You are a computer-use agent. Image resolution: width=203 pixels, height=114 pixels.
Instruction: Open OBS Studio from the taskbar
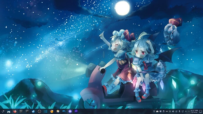39,111
